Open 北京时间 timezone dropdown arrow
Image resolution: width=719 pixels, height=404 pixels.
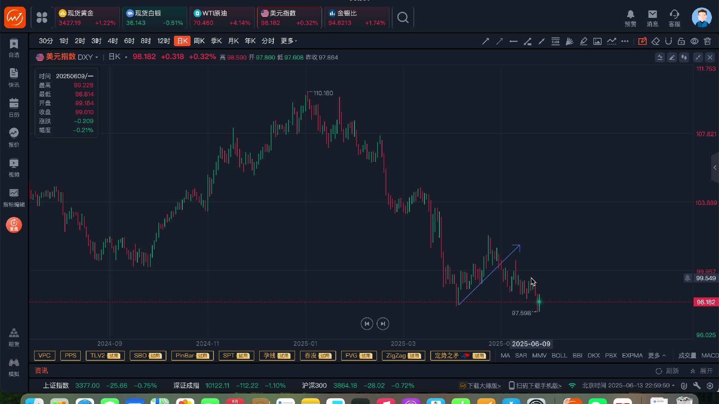coord(673,386)
